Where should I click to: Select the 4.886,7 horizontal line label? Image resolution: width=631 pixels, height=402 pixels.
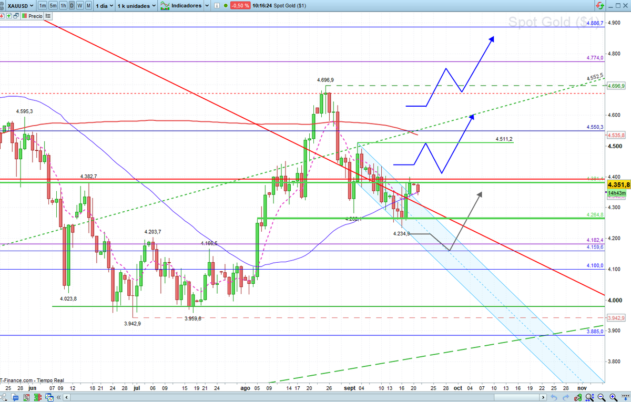594,24
